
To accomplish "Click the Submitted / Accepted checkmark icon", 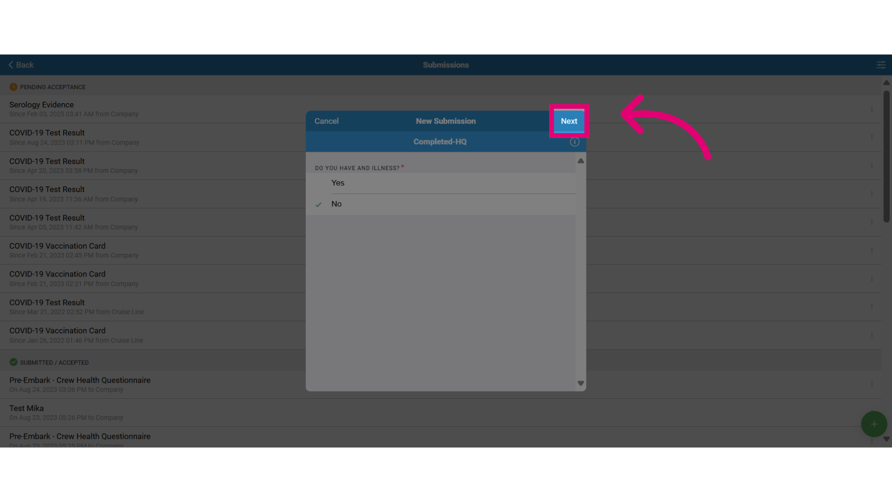I will tap(13, 362).
